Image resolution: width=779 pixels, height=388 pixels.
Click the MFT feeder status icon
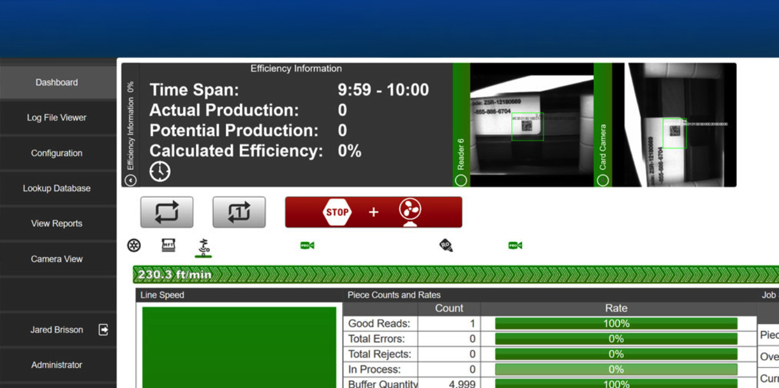coord(168,245)
